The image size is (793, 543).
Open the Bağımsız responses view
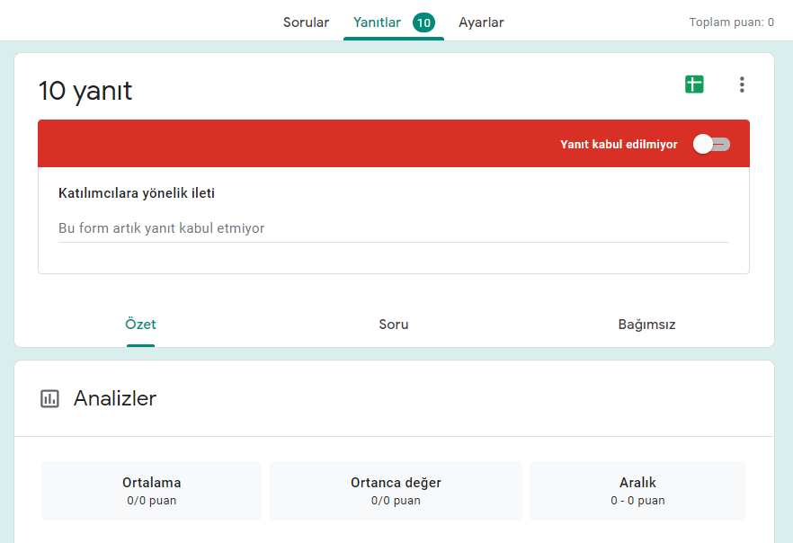point(646,325)
